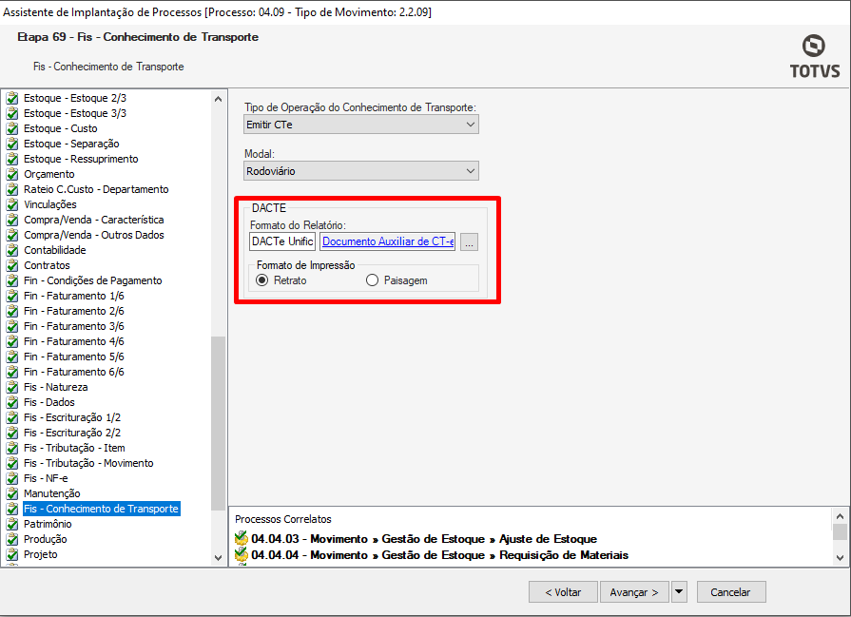Click checkmark icon beside Fin - Faturamento 1/6
The width and height of the screenshot is (851, 617).
[x=12, y=296]
